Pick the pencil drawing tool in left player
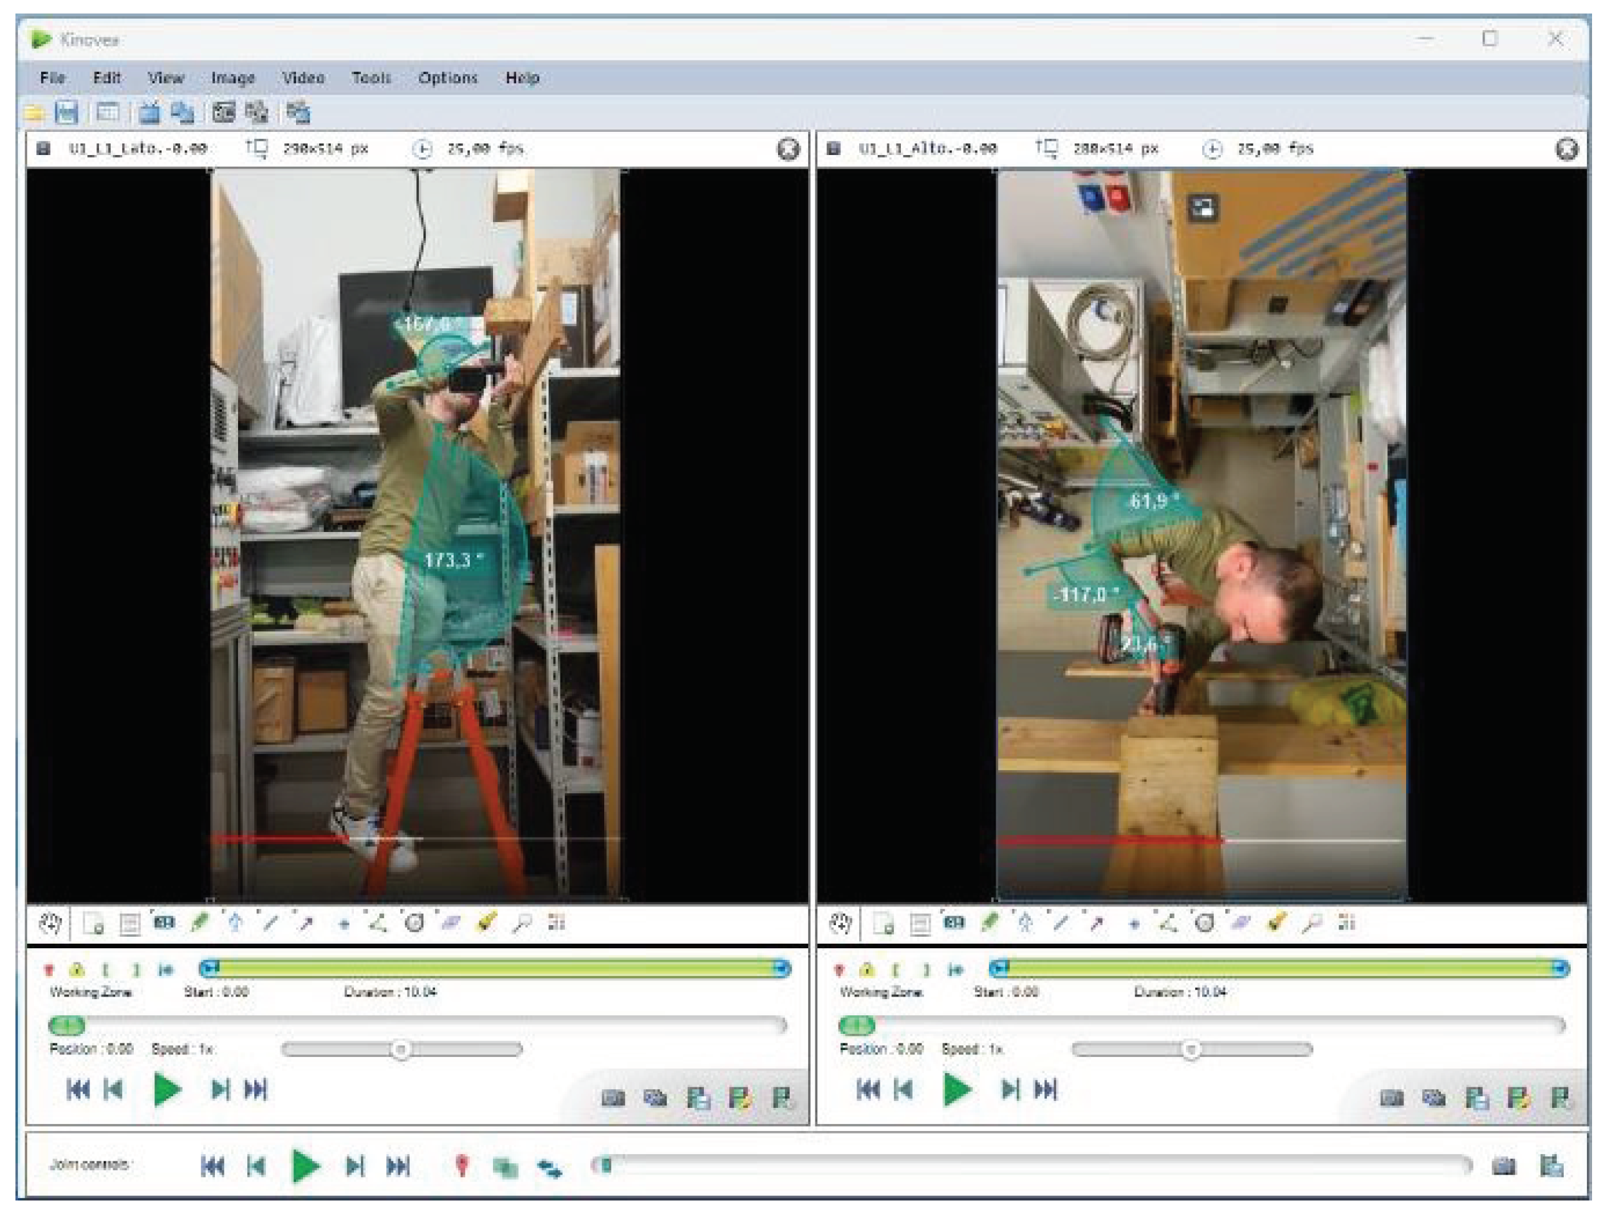The height and width of the screenshot is (1214, 1603). point(200,923)
